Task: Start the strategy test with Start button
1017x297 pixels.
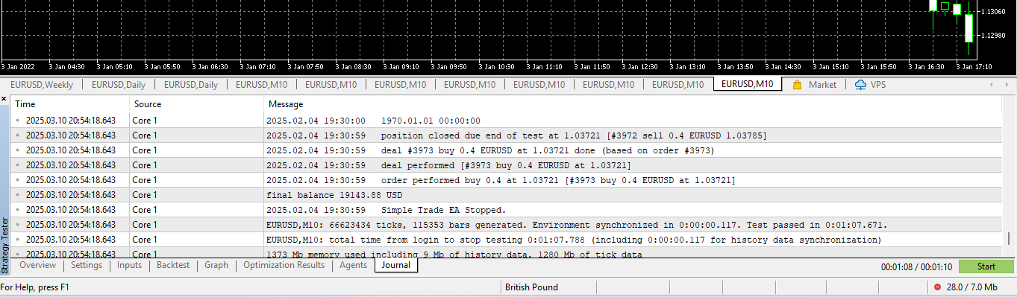Action: (x=986, y=266)
